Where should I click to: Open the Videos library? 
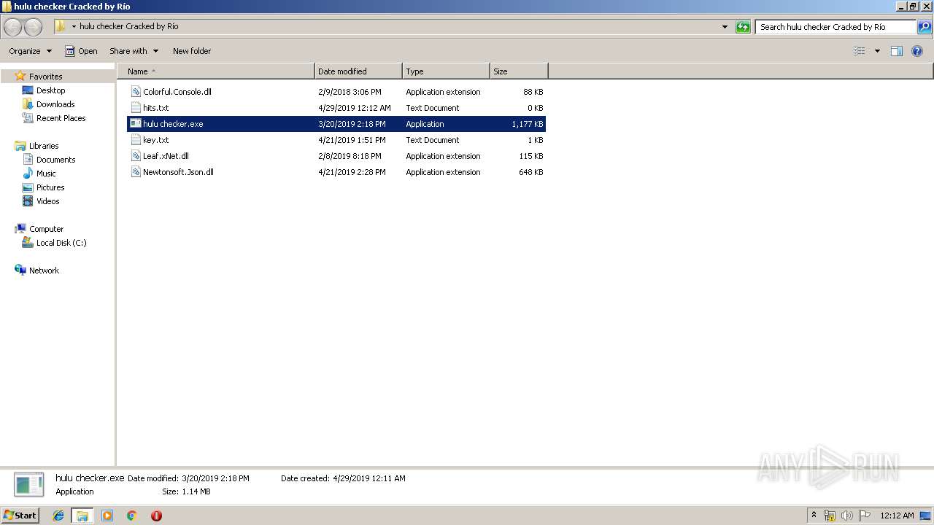tap(47, 201)
